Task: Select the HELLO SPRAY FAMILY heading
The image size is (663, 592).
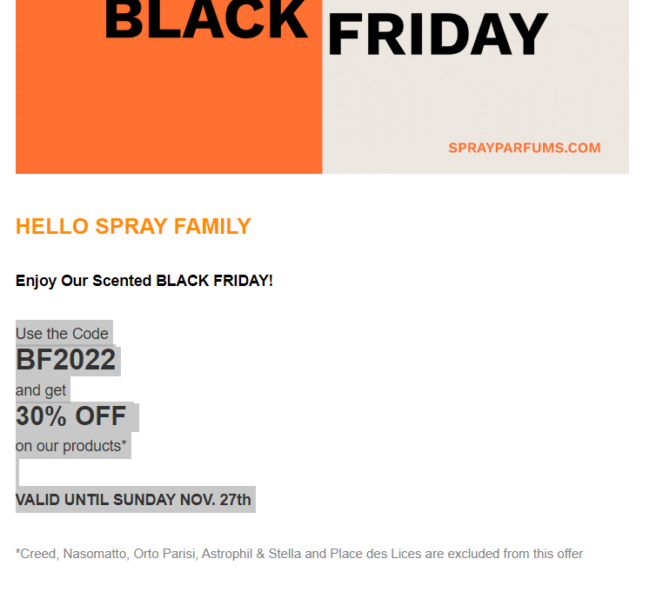Action: [133, 226]
